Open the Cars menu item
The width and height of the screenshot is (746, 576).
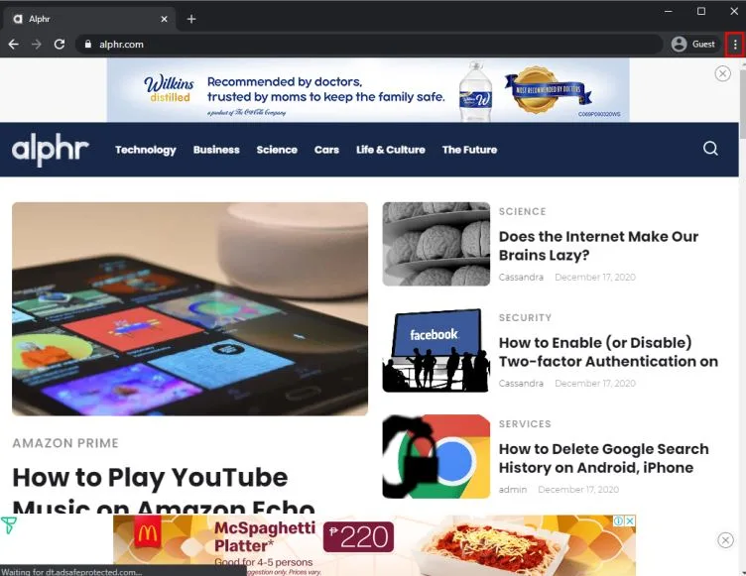pyautogui.click(x=326, y=150)
